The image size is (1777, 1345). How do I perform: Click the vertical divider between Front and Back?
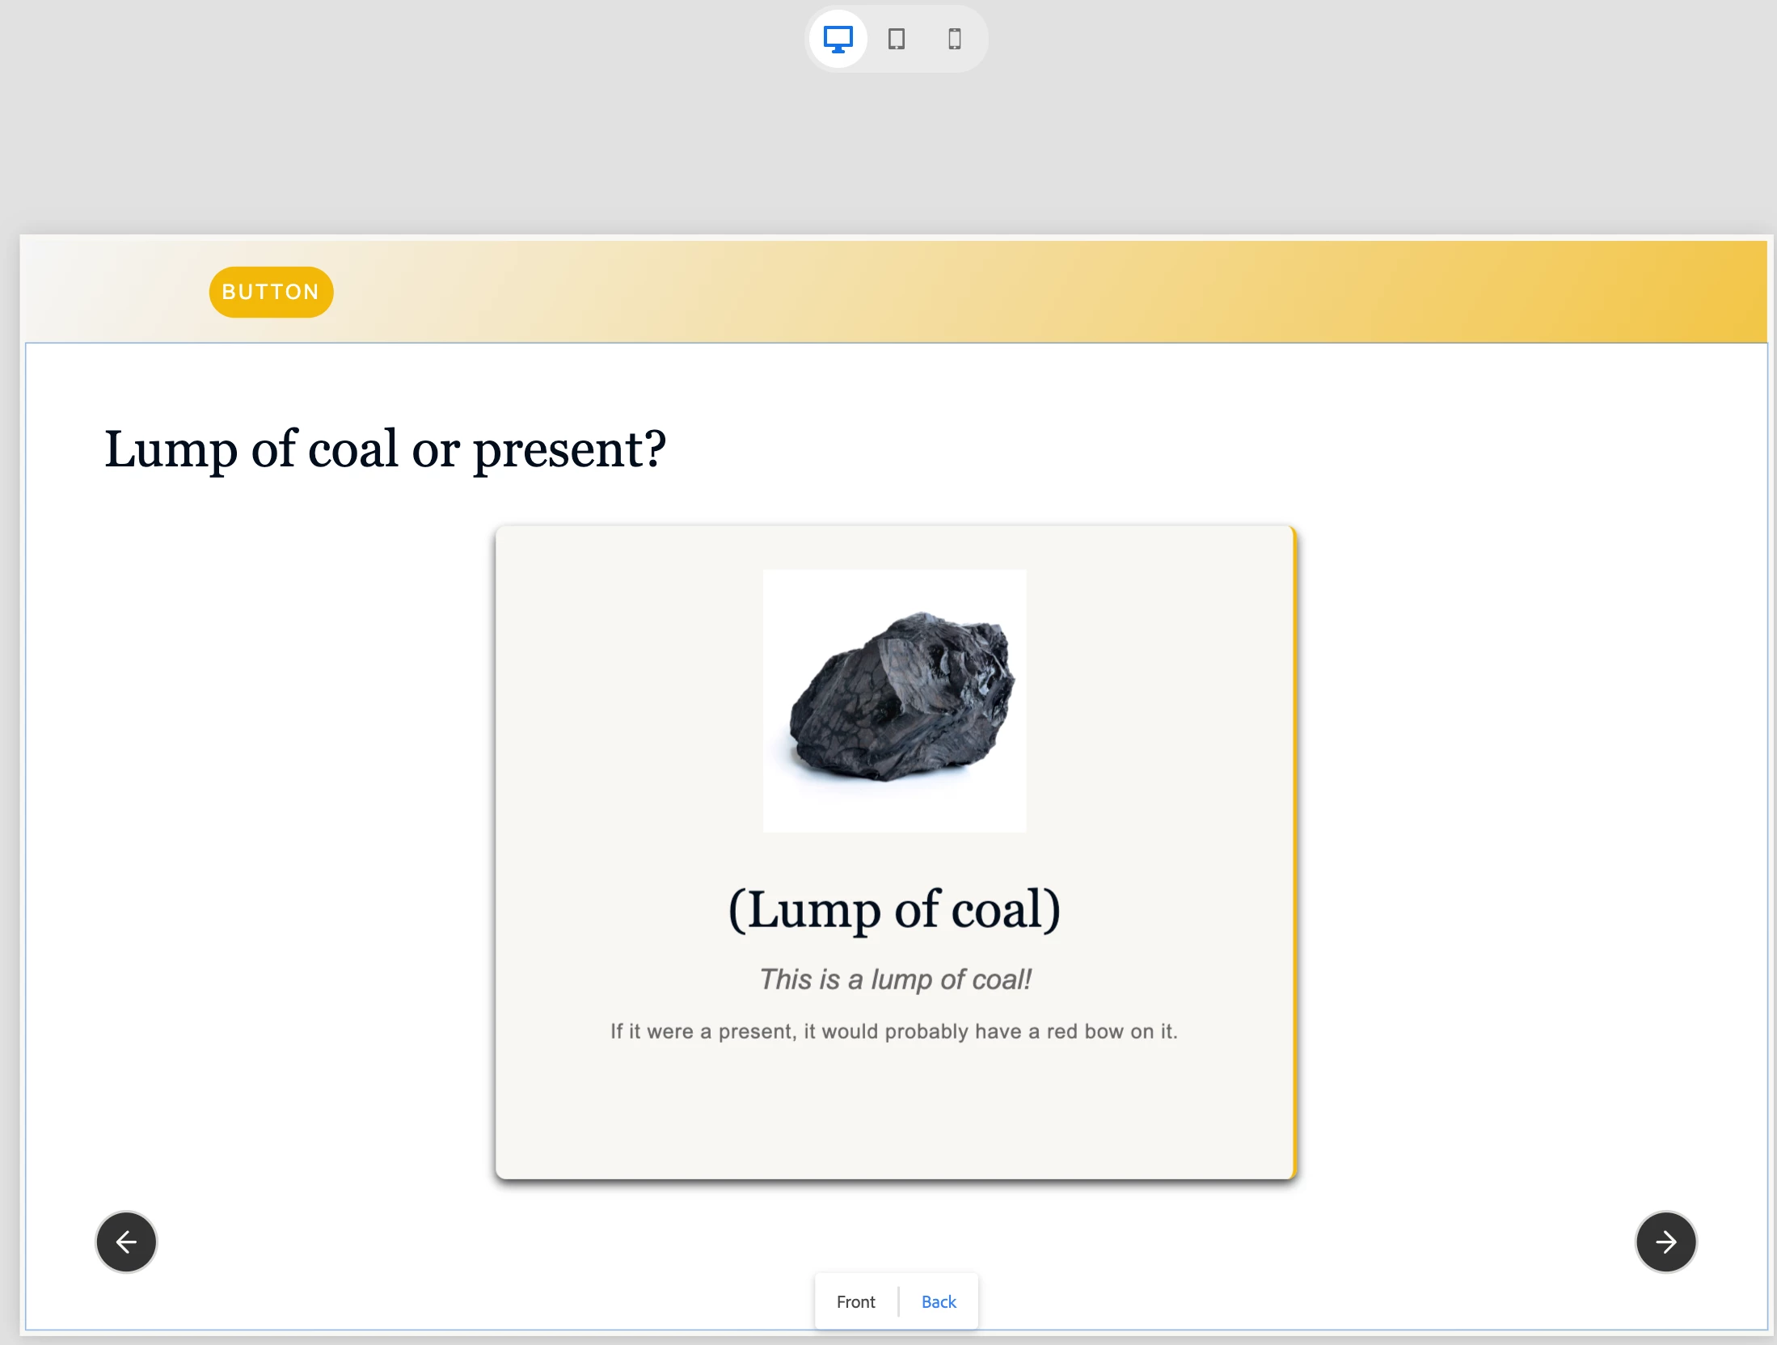pyautogui.click(x=898, y=1301)
